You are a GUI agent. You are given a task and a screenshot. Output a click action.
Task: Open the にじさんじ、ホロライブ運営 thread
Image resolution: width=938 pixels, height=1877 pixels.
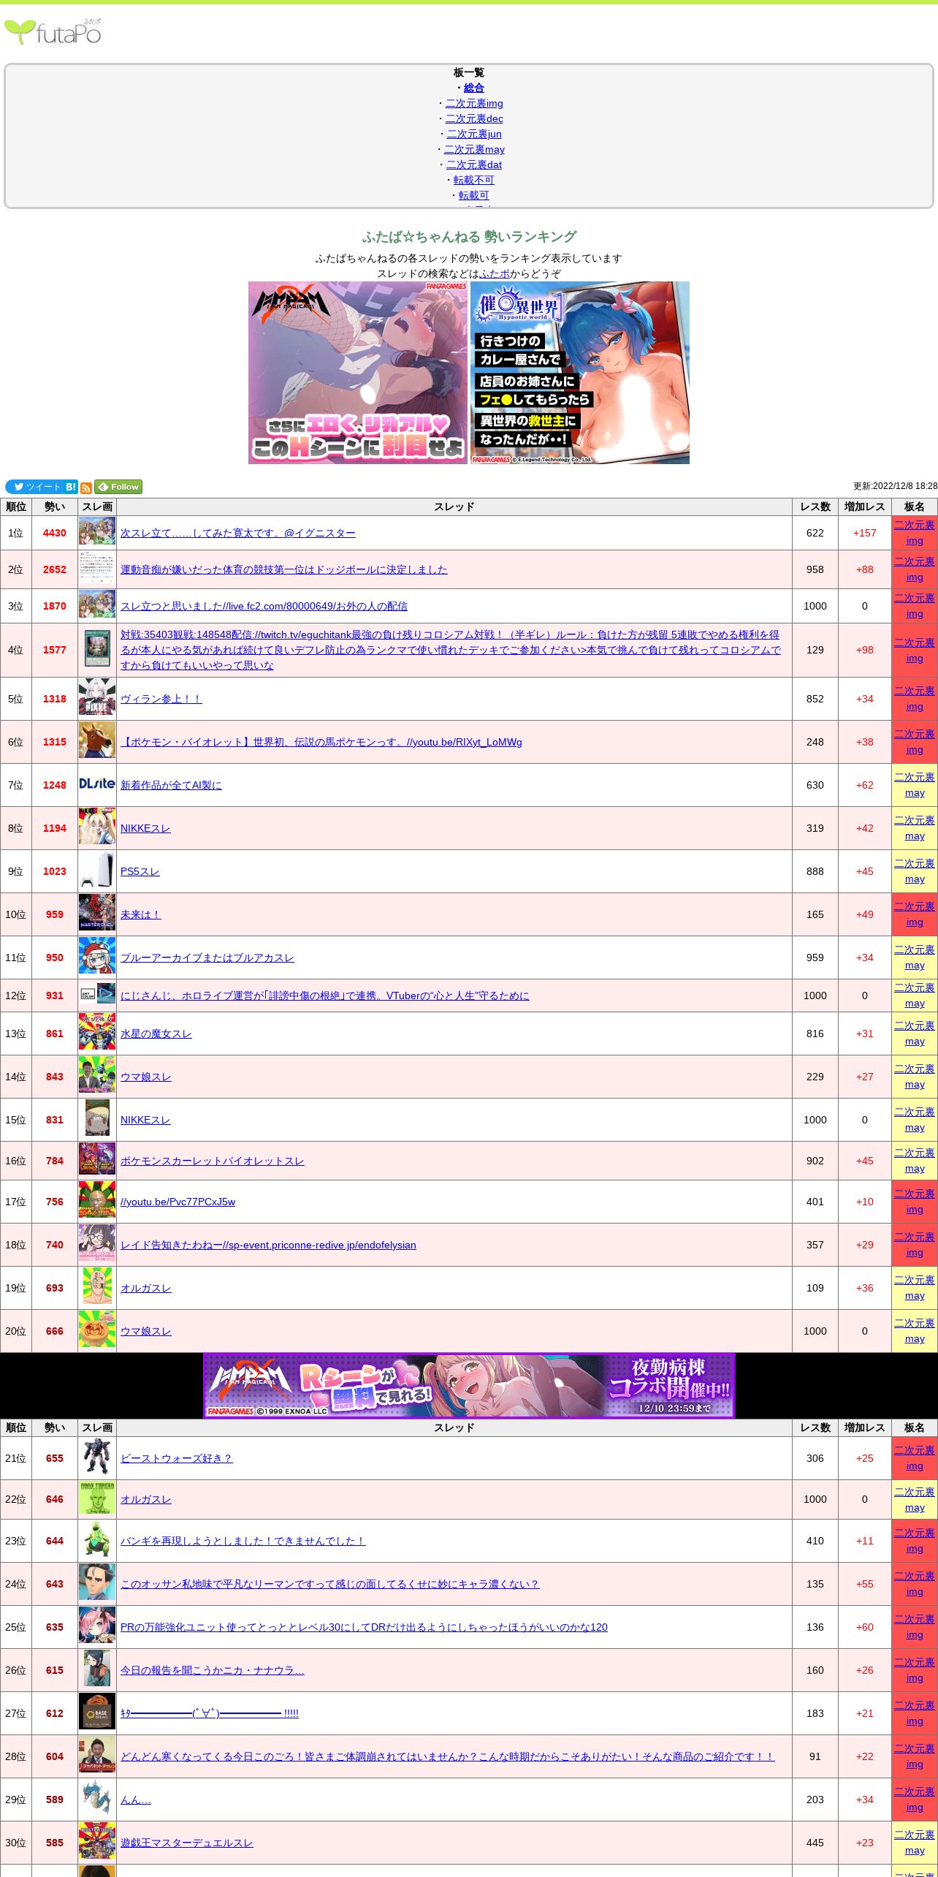[325, 996]
